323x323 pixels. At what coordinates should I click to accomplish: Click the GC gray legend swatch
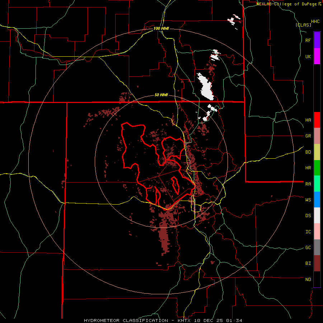(317, 247)
